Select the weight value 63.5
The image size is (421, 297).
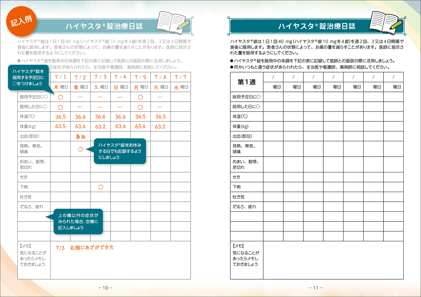coord(60,126)
